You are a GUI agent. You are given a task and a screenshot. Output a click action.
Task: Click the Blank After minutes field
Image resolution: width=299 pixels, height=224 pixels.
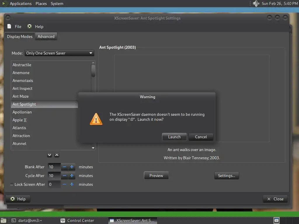click(x=54, y=167)
